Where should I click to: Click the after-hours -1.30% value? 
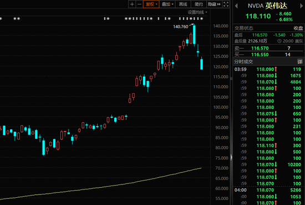(x=296, y=35)
